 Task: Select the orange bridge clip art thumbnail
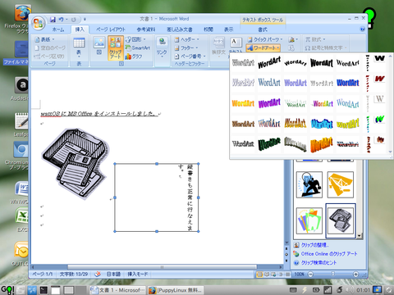[341, 184]
